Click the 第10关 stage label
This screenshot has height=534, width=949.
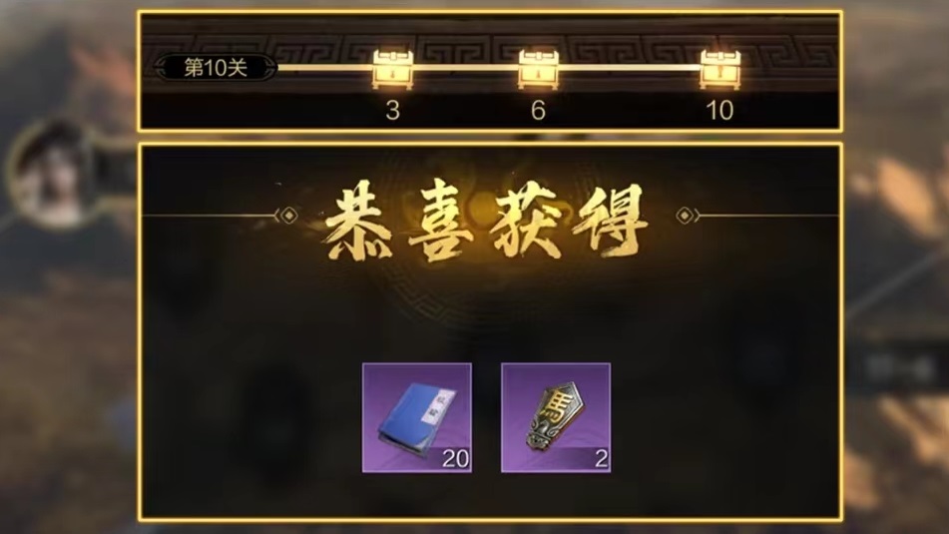pos(217,67)
